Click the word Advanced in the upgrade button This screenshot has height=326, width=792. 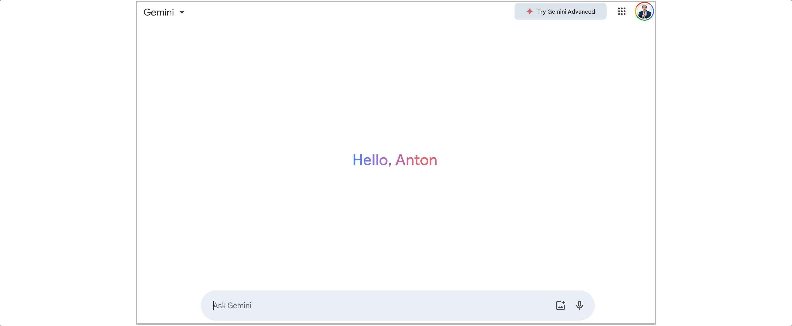(581, 12)
